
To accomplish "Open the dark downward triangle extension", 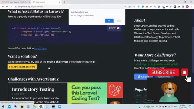I will click(167, 7).
